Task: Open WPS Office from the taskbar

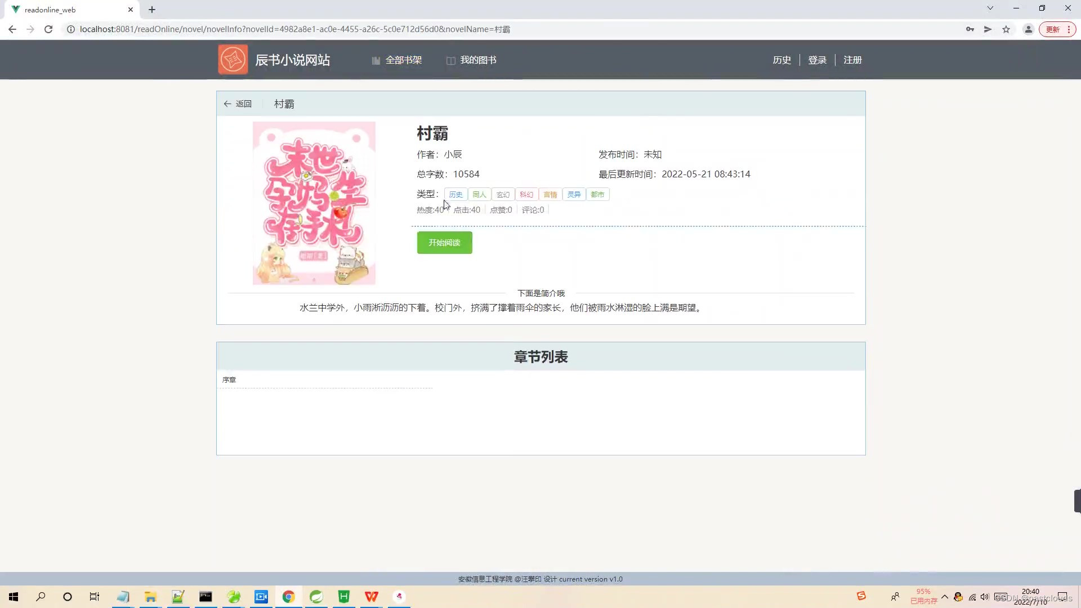Action: point(372,597)
